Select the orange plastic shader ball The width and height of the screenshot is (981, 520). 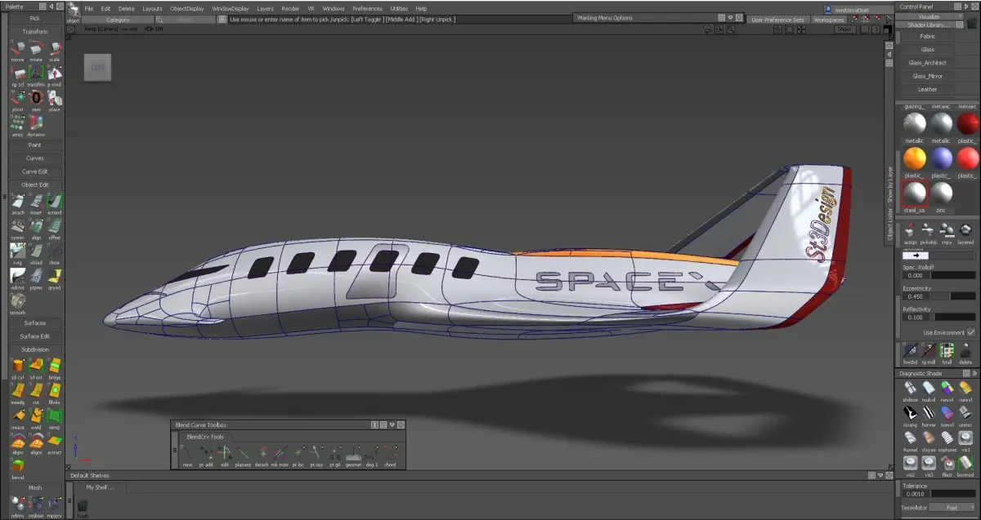pos(915,158)
